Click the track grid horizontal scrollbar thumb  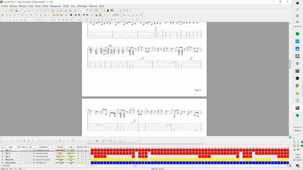click(x=135, y=166)
